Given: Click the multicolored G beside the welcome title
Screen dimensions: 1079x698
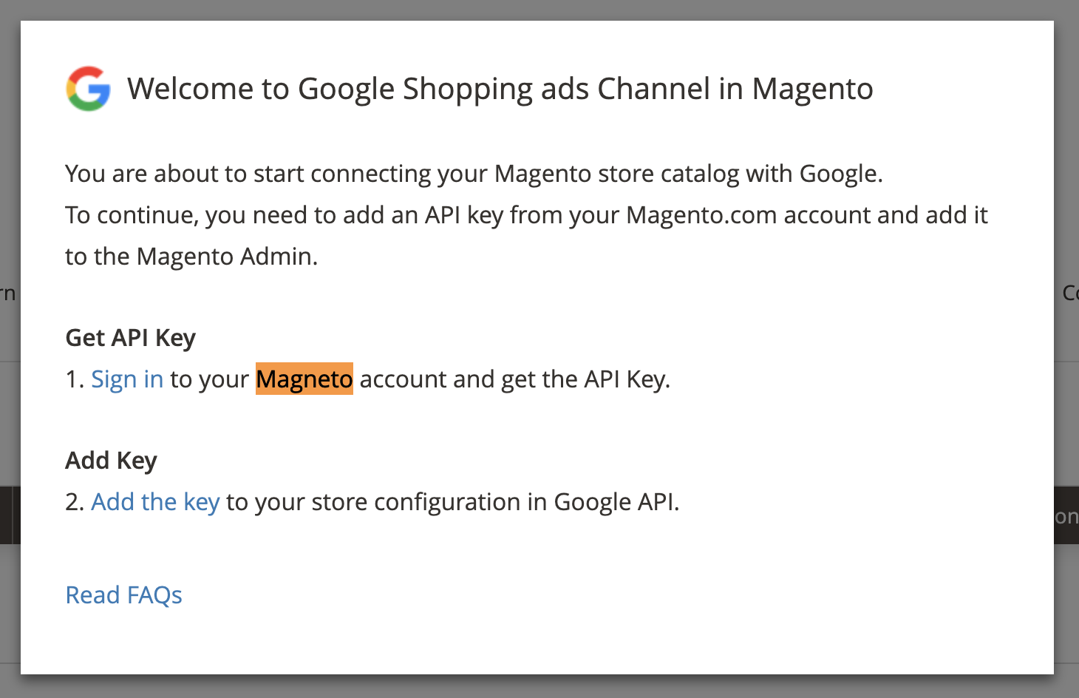Looking at the screenshot, I should tap(88, 89).
